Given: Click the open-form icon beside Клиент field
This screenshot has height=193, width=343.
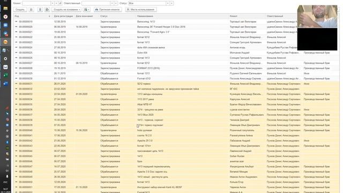Looking at the screenshot, I should (61, 3).
